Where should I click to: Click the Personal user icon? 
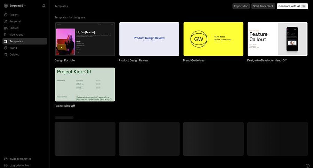point(6,21)
